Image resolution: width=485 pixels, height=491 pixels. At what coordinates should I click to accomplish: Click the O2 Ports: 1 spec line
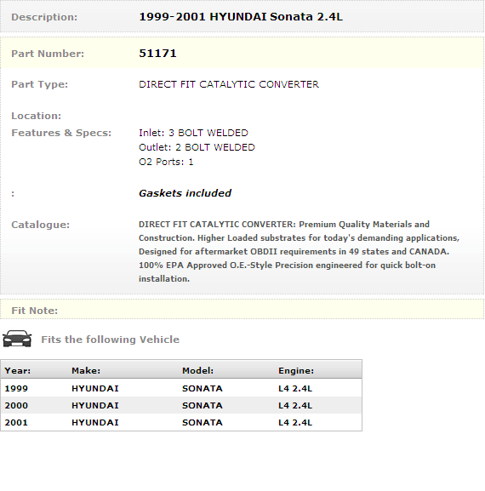[x=166, y=162]
